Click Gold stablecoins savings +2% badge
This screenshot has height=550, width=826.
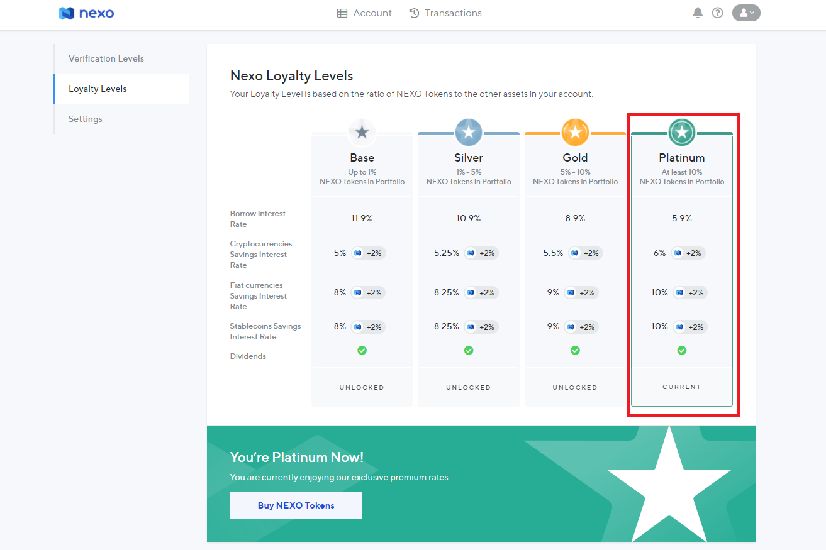(x=581, y=327)
